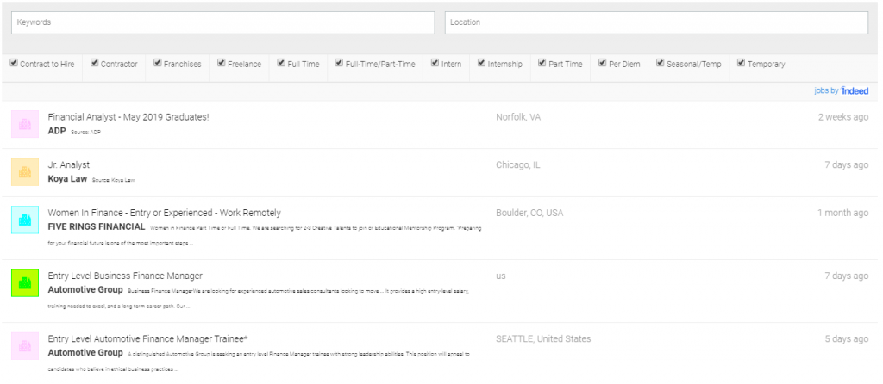The height and width of the screenshot is (384, 883).
Task: Click the Koya Law company name
Action: (x=67, y=179)
